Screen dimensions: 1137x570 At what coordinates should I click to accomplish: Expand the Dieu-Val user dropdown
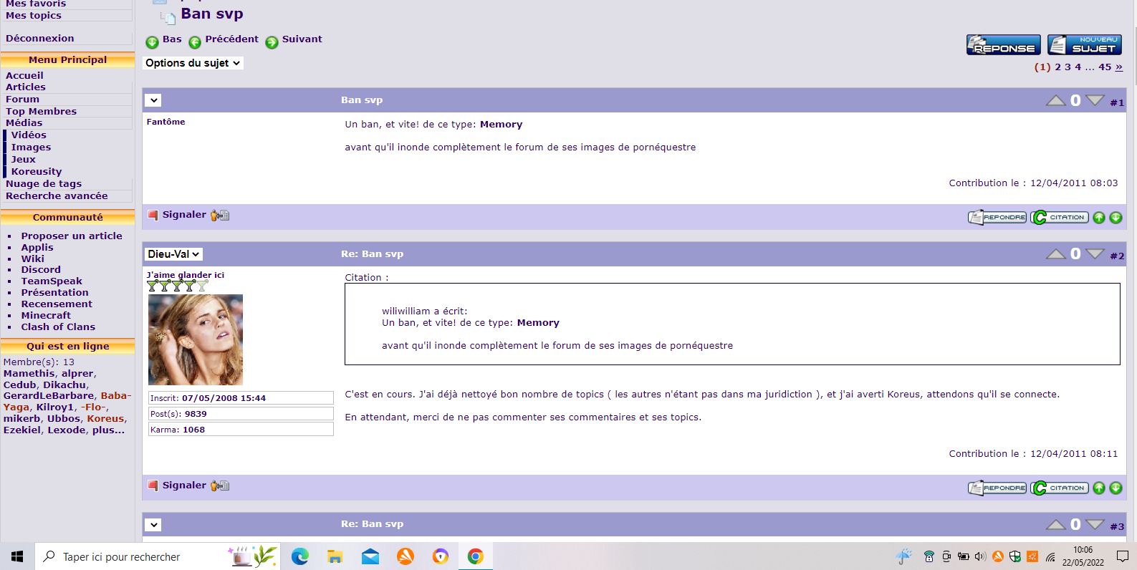[173, 254]
